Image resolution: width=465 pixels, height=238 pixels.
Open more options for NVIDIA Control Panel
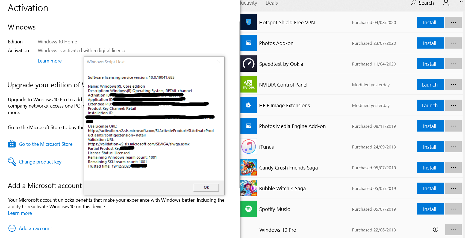(x=454, y=85)
